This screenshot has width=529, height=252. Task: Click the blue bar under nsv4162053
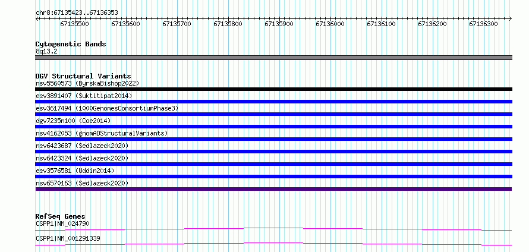tap(273, 139)
